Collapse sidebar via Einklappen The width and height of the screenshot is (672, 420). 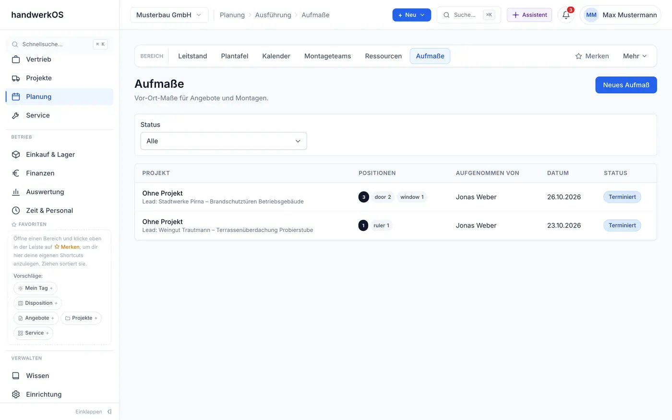pos(94,412)
